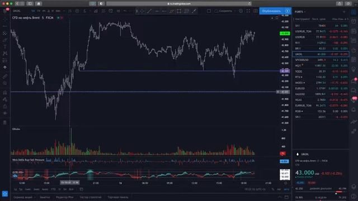Open the Редактор Pine tab
Screen dimensions: 358x201
(65, 197)
